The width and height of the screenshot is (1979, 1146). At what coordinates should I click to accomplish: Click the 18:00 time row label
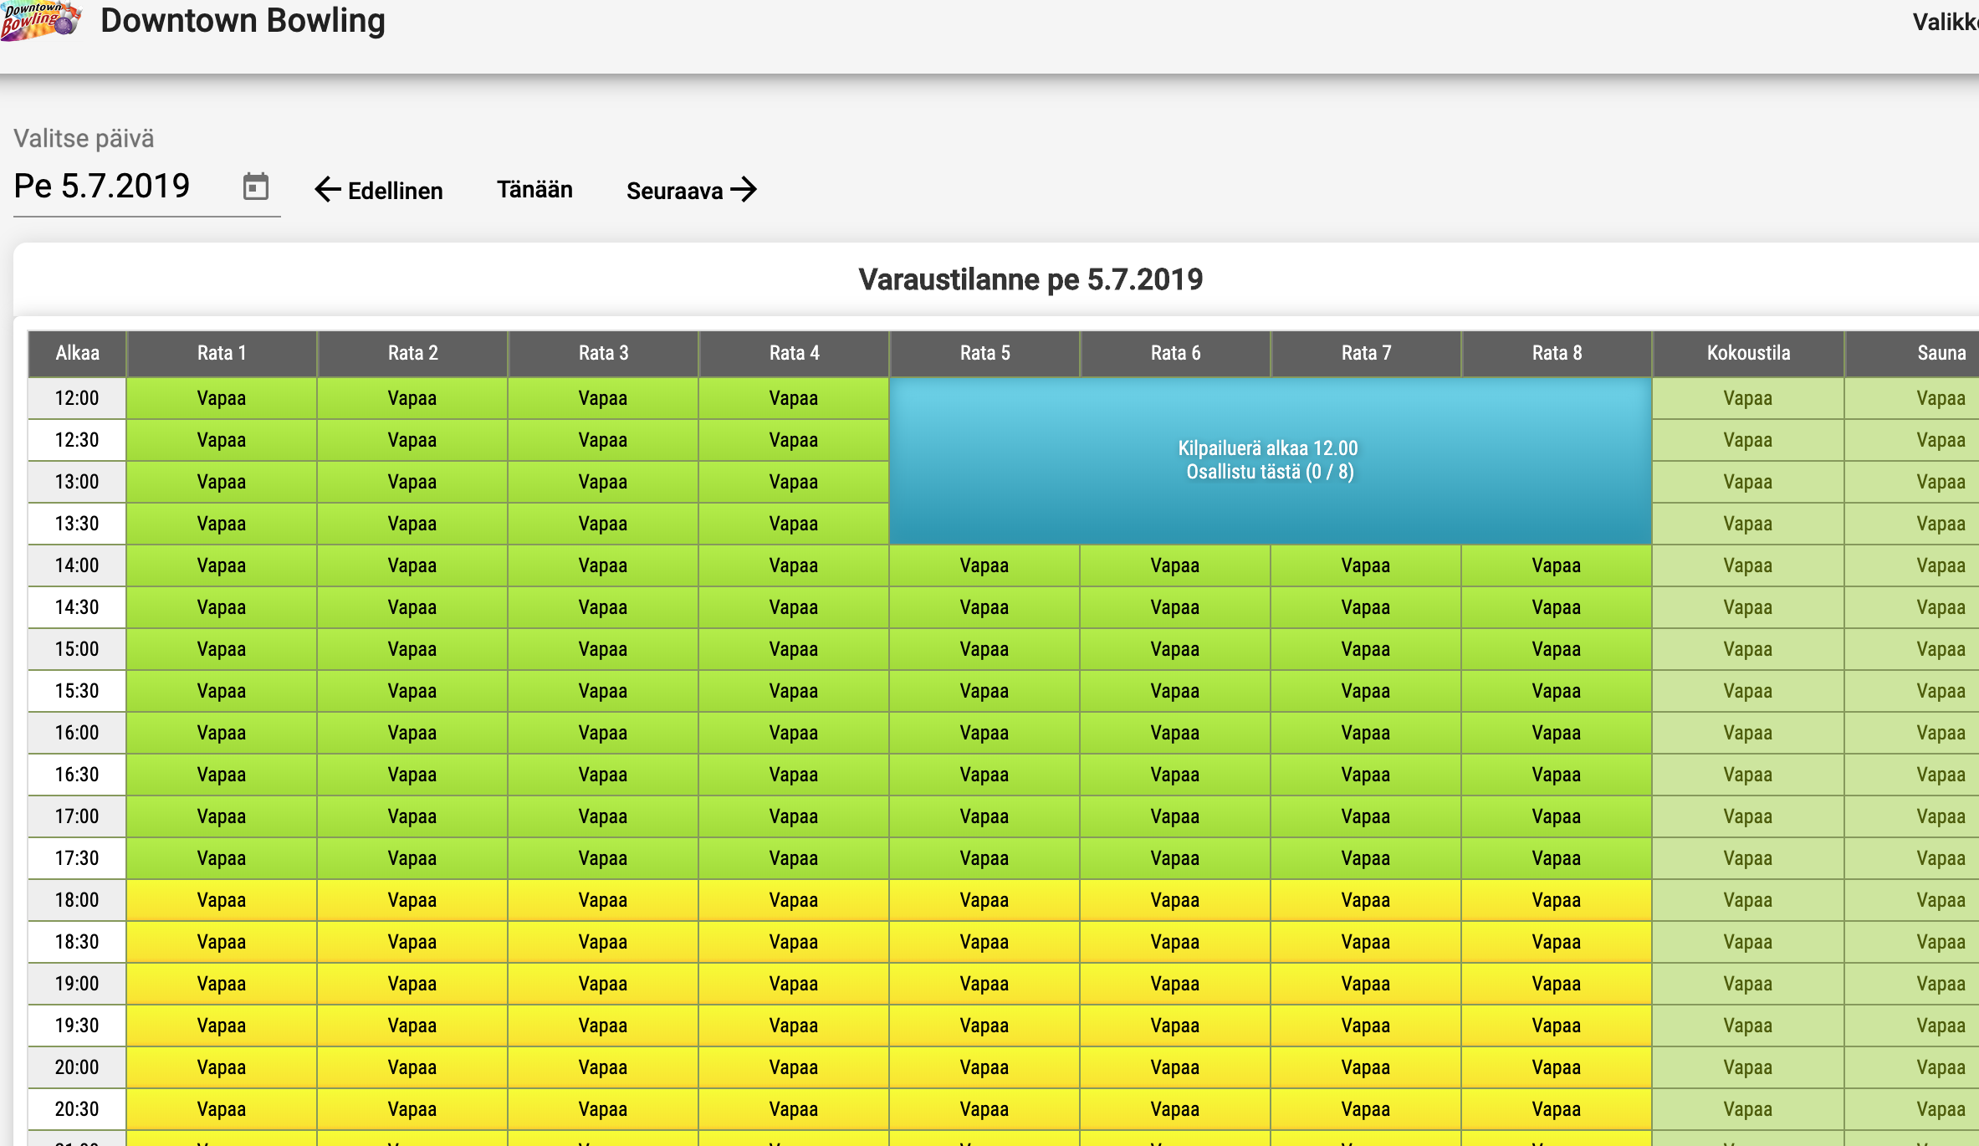click(x=77, y=900)
